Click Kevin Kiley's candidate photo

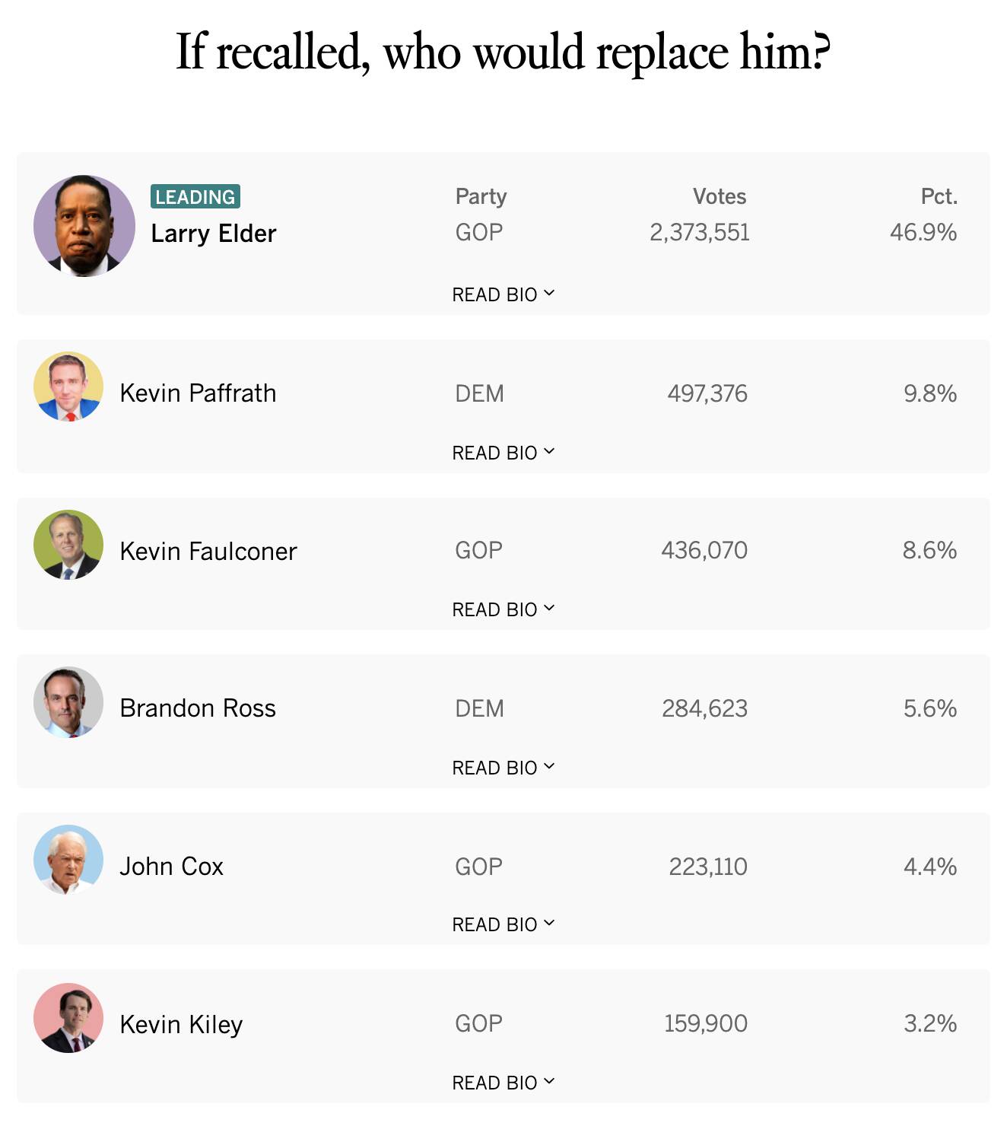68,1018
